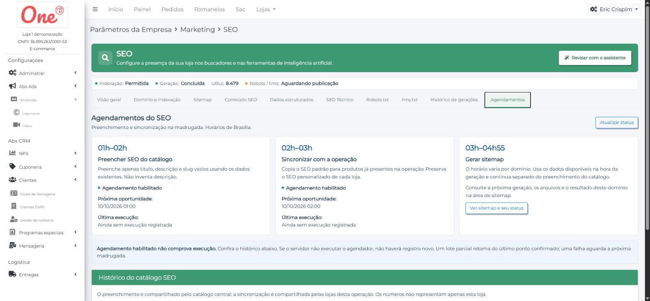
Task: Switch to the llms.txt tab
Action: click(410, 100)
